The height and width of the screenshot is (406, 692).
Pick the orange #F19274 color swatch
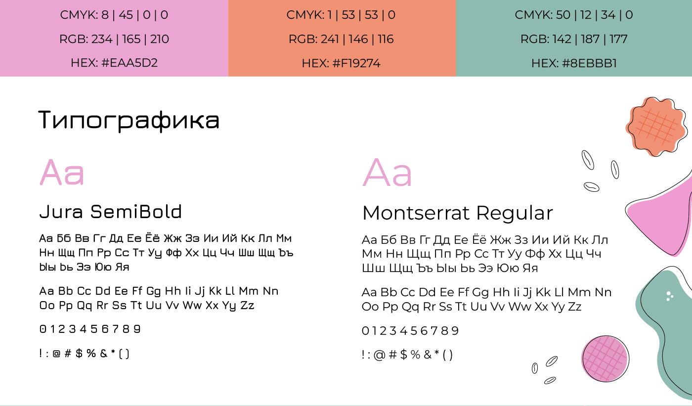pyautogui.click(x=342, y=38)
